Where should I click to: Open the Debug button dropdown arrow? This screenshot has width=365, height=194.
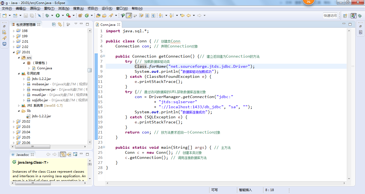(x=52, y=15)
